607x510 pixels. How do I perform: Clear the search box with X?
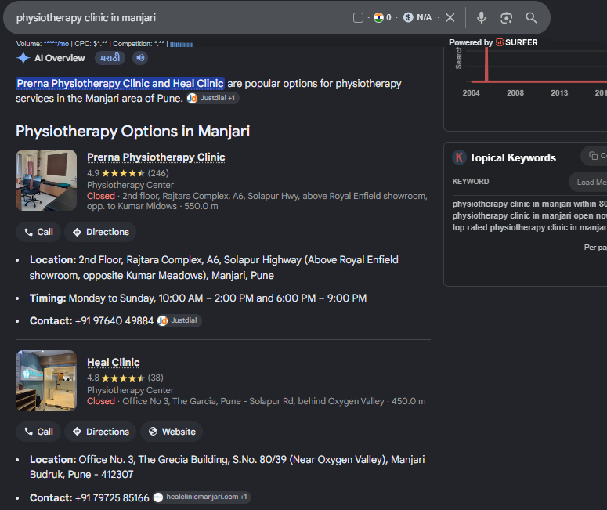tap(450, 18)
